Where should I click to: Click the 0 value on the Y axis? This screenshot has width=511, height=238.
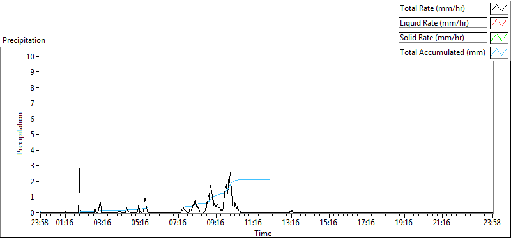[x=33, y=213]
